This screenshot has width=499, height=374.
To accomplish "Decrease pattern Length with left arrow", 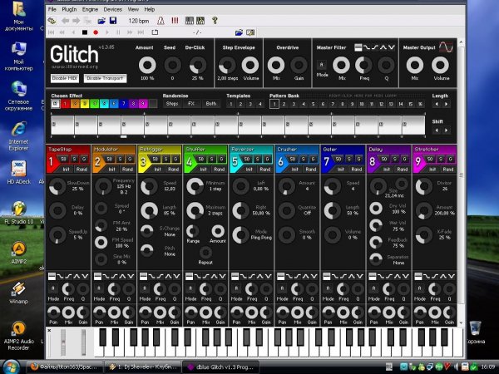I will [437, 105].
